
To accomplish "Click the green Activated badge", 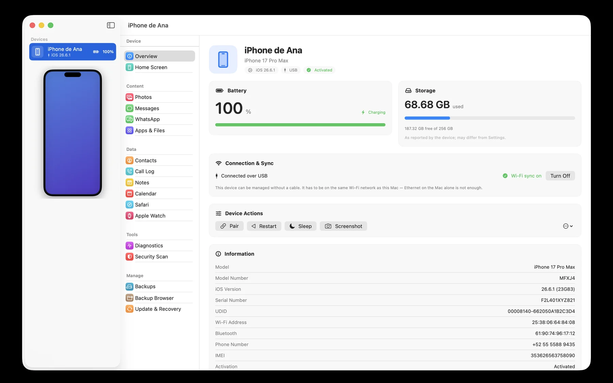I will click(319, 70).
